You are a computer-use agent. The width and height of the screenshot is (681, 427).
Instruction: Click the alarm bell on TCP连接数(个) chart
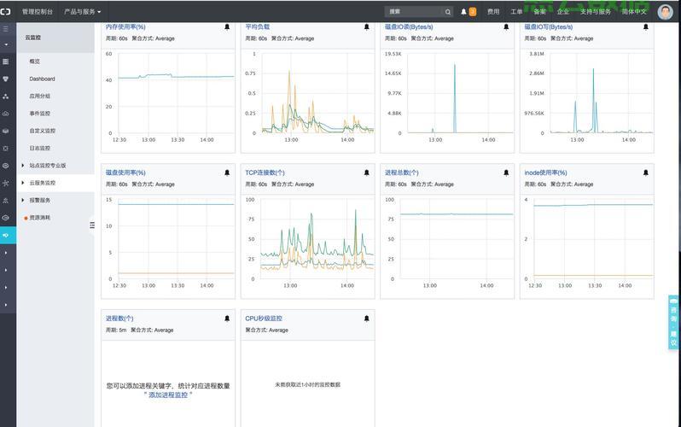click(x=367, y=173)
